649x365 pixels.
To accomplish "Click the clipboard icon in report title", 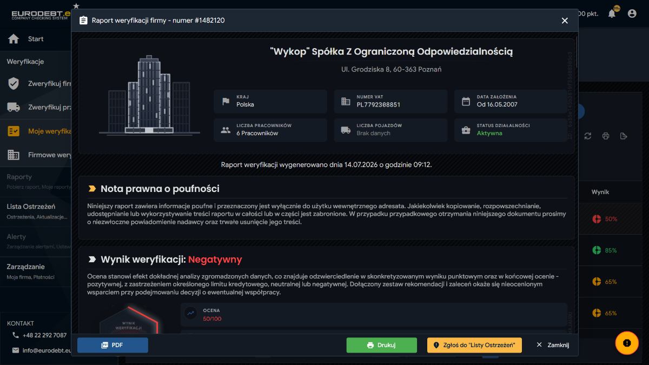I will pyautogui.click(x=83, y=21).
